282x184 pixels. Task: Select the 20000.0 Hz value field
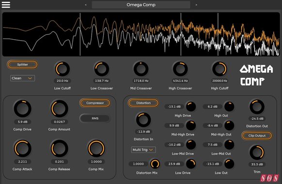coord(219,81)
